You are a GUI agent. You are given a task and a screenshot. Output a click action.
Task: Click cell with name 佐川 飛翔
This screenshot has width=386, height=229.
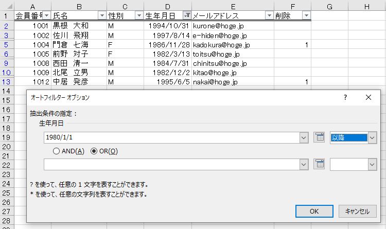(79, 36)
